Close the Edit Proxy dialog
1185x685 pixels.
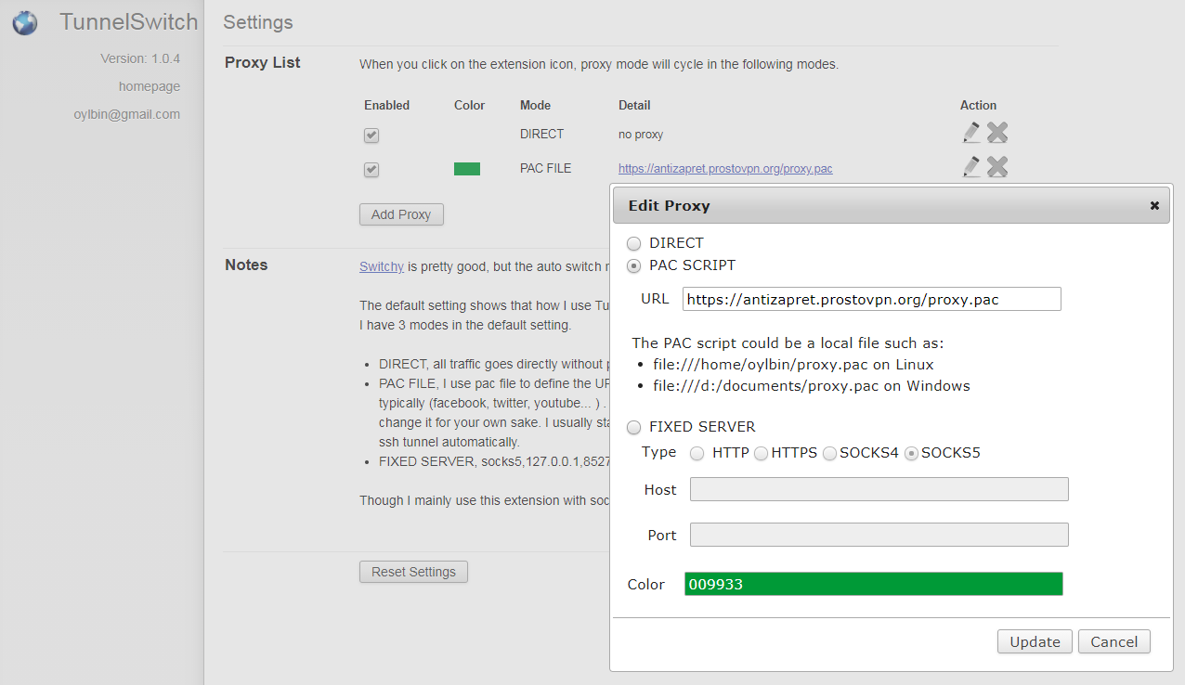[x=1154, y=206]
